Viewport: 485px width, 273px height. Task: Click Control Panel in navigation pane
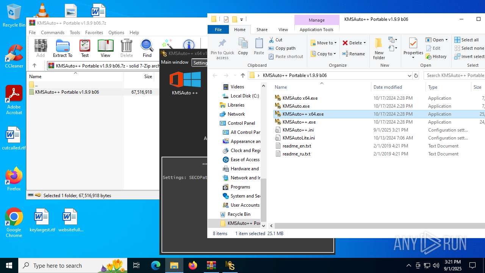click(x=241, y=123)
